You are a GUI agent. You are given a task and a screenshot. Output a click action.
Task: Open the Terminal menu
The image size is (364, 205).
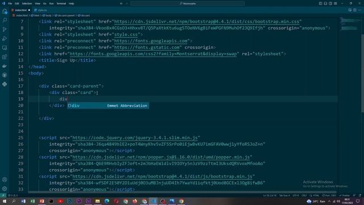pyautogui.click(x=61, y=3)
